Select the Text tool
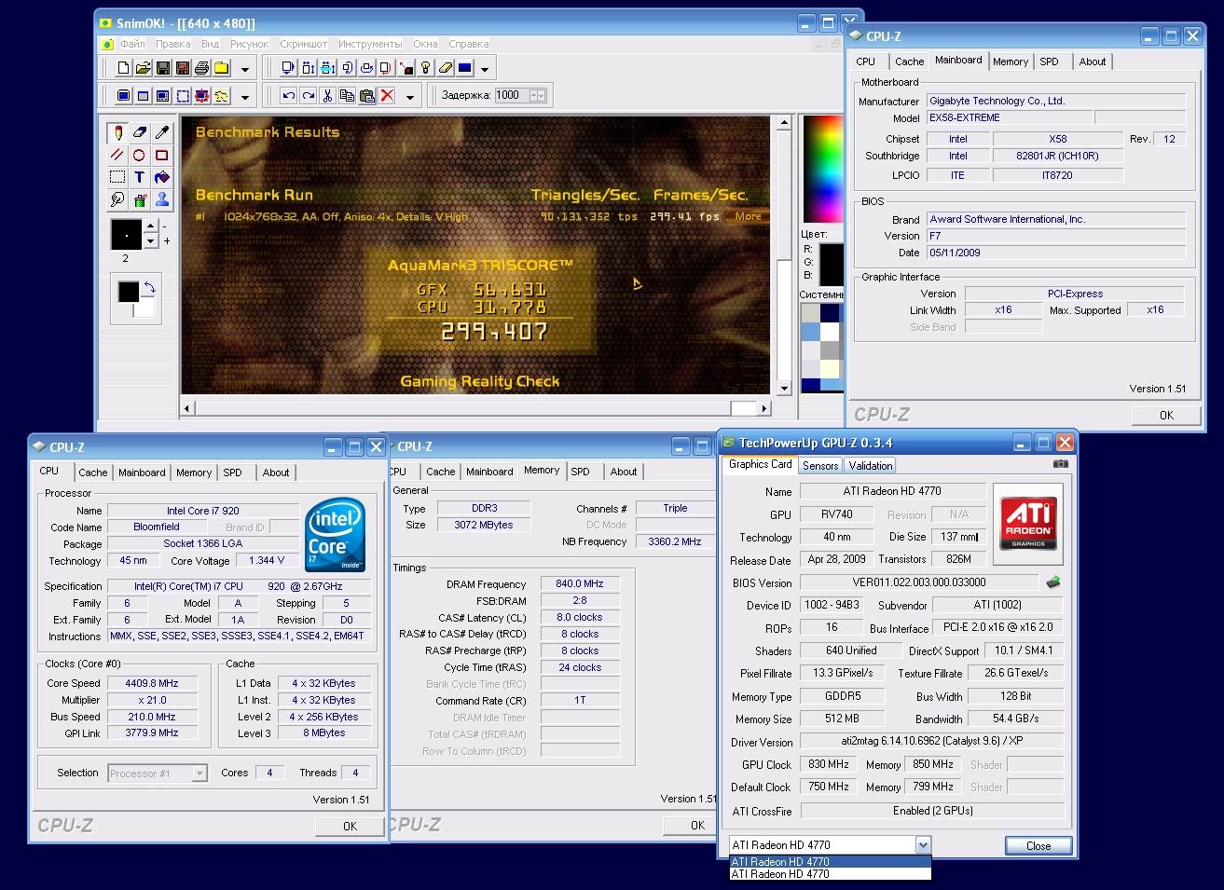 click(x=139, y=177)
